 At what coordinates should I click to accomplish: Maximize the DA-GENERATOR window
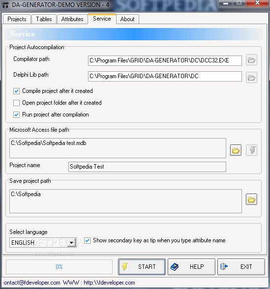click(239, 3)
